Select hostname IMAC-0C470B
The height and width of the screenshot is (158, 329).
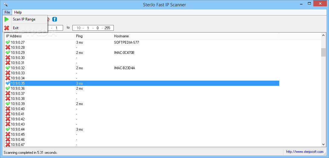point(124,53)
